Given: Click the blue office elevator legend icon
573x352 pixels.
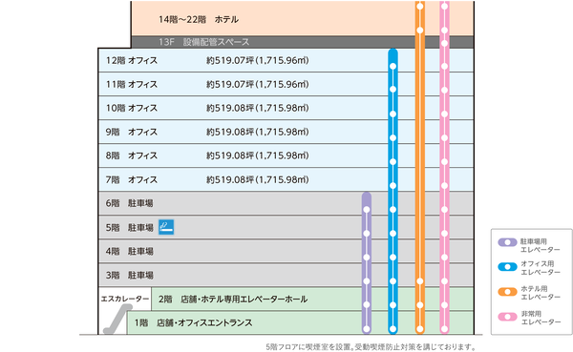Looking at the screenshot, I should tap(507, 267).
